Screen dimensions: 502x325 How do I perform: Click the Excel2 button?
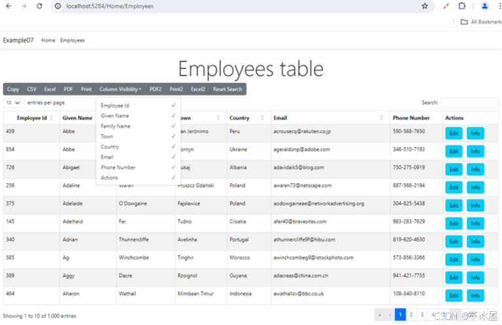[198, 90]
